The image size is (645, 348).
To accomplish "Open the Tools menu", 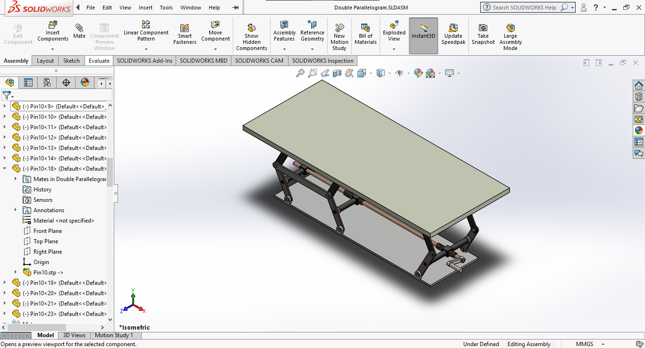I will pos(166,8).
